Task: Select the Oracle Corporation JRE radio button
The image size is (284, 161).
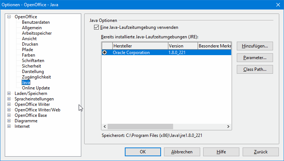Action: (105, 53)
